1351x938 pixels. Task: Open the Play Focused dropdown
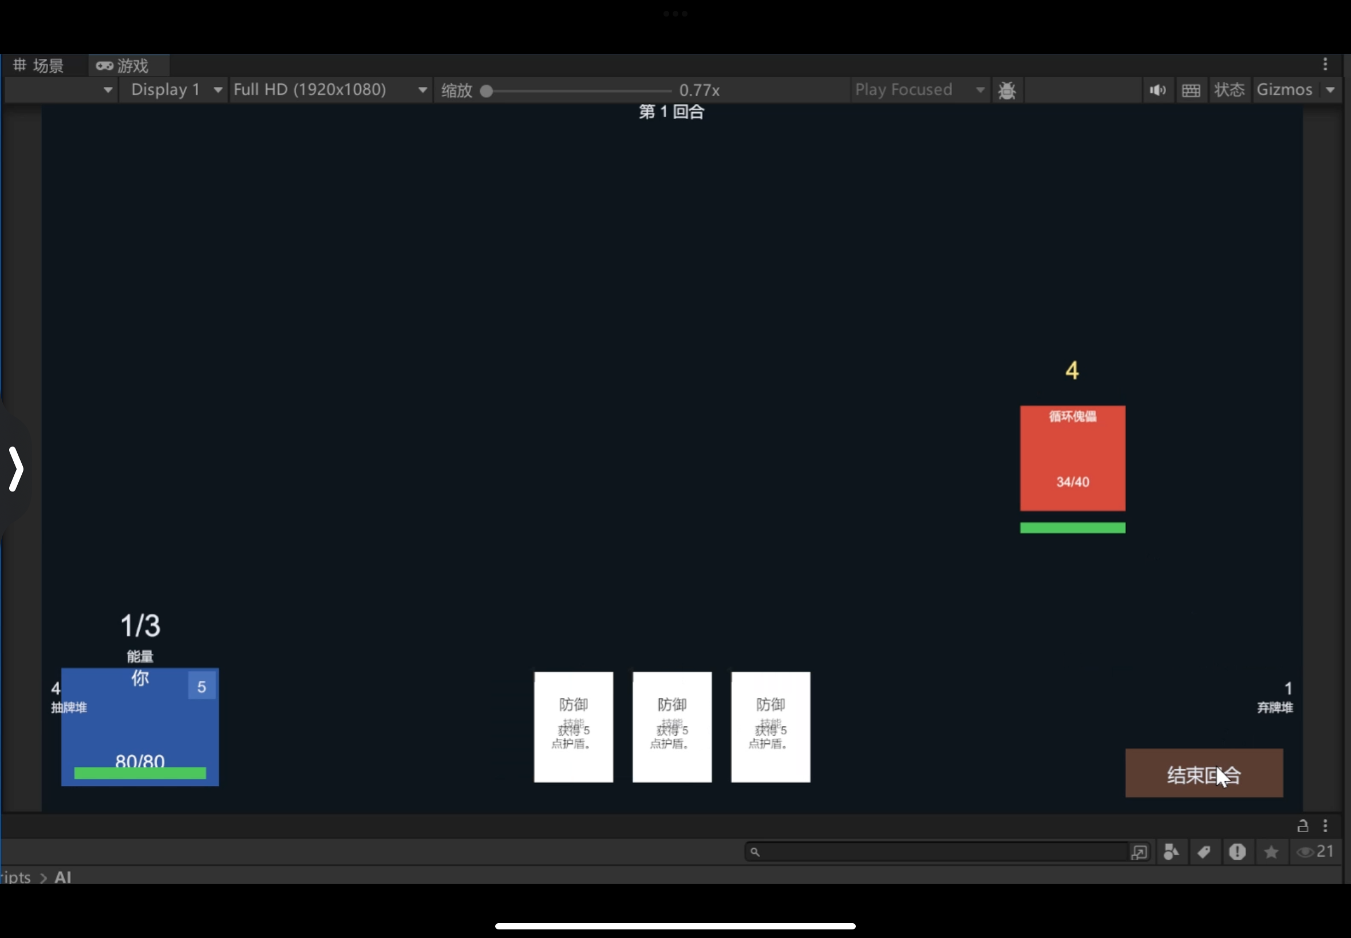(920, 90)
